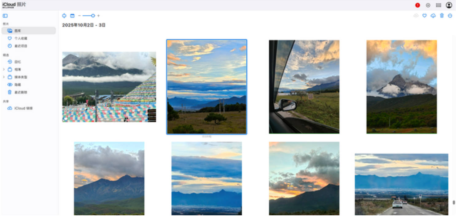Select 图库 library in sidebar
Screen dimensions: 456x219
(x=29, y=31)
